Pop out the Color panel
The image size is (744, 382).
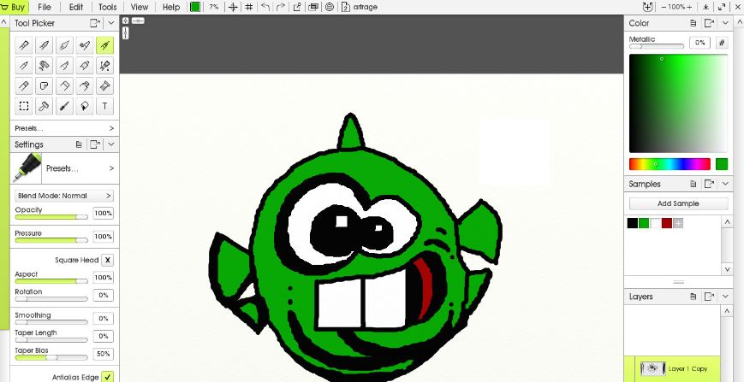710,23
